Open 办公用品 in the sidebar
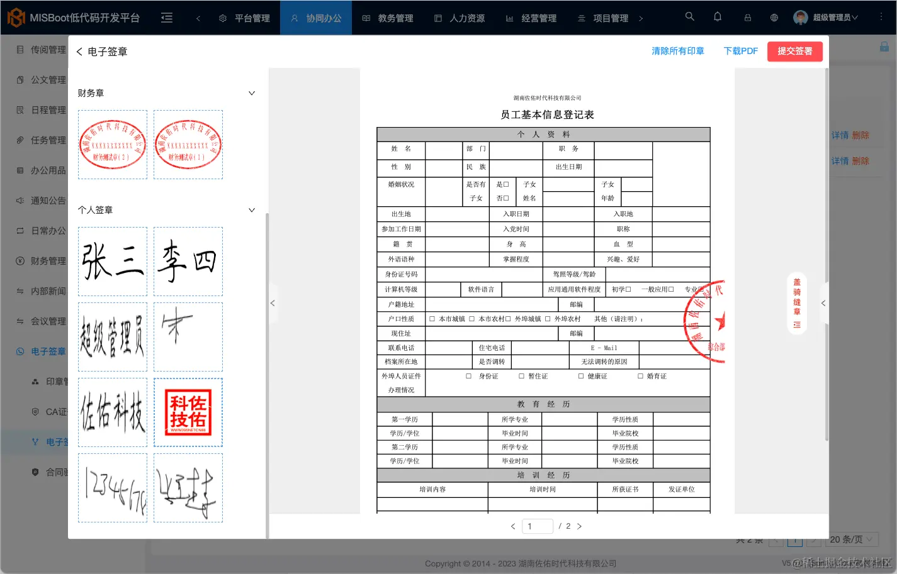 pyautogui.click(x=42, y=170)
